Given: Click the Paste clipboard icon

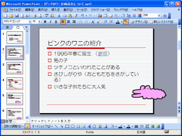Looking at the screenshot, I should 70,16.
